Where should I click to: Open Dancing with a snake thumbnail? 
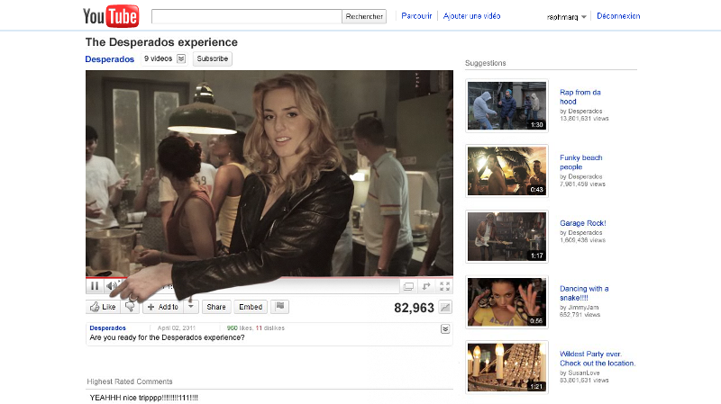click(507, 302)
